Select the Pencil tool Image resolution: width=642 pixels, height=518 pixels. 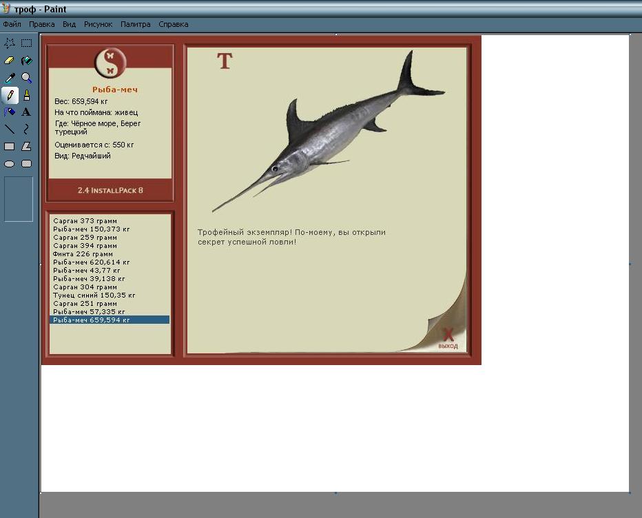pyautogui.click(x=10, y=95)
